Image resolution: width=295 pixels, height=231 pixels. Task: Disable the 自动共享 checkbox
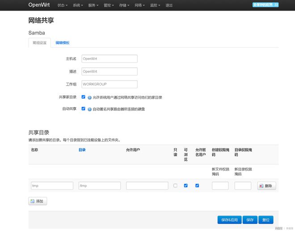coord(84,108)
